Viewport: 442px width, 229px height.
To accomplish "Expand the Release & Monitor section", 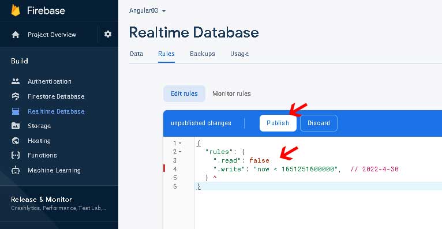I will click(x=59, y=204).
